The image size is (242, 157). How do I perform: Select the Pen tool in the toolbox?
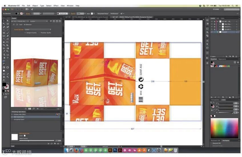pyautogui.click(x=4, y=27)
